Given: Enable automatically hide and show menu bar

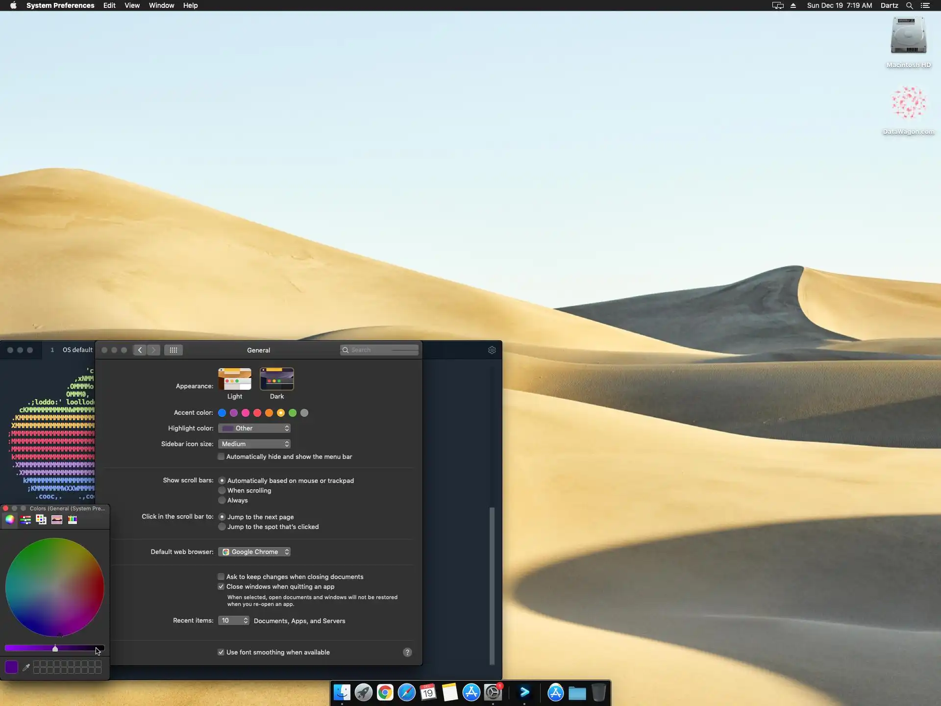Looking at the screenshot, I should coord(221,457).
